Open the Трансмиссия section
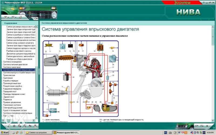Viewport: 216px width, 135px height. pos(9,75)
